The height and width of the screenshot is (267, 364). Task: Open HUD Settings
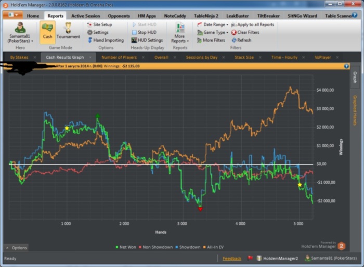pos(147,40)
